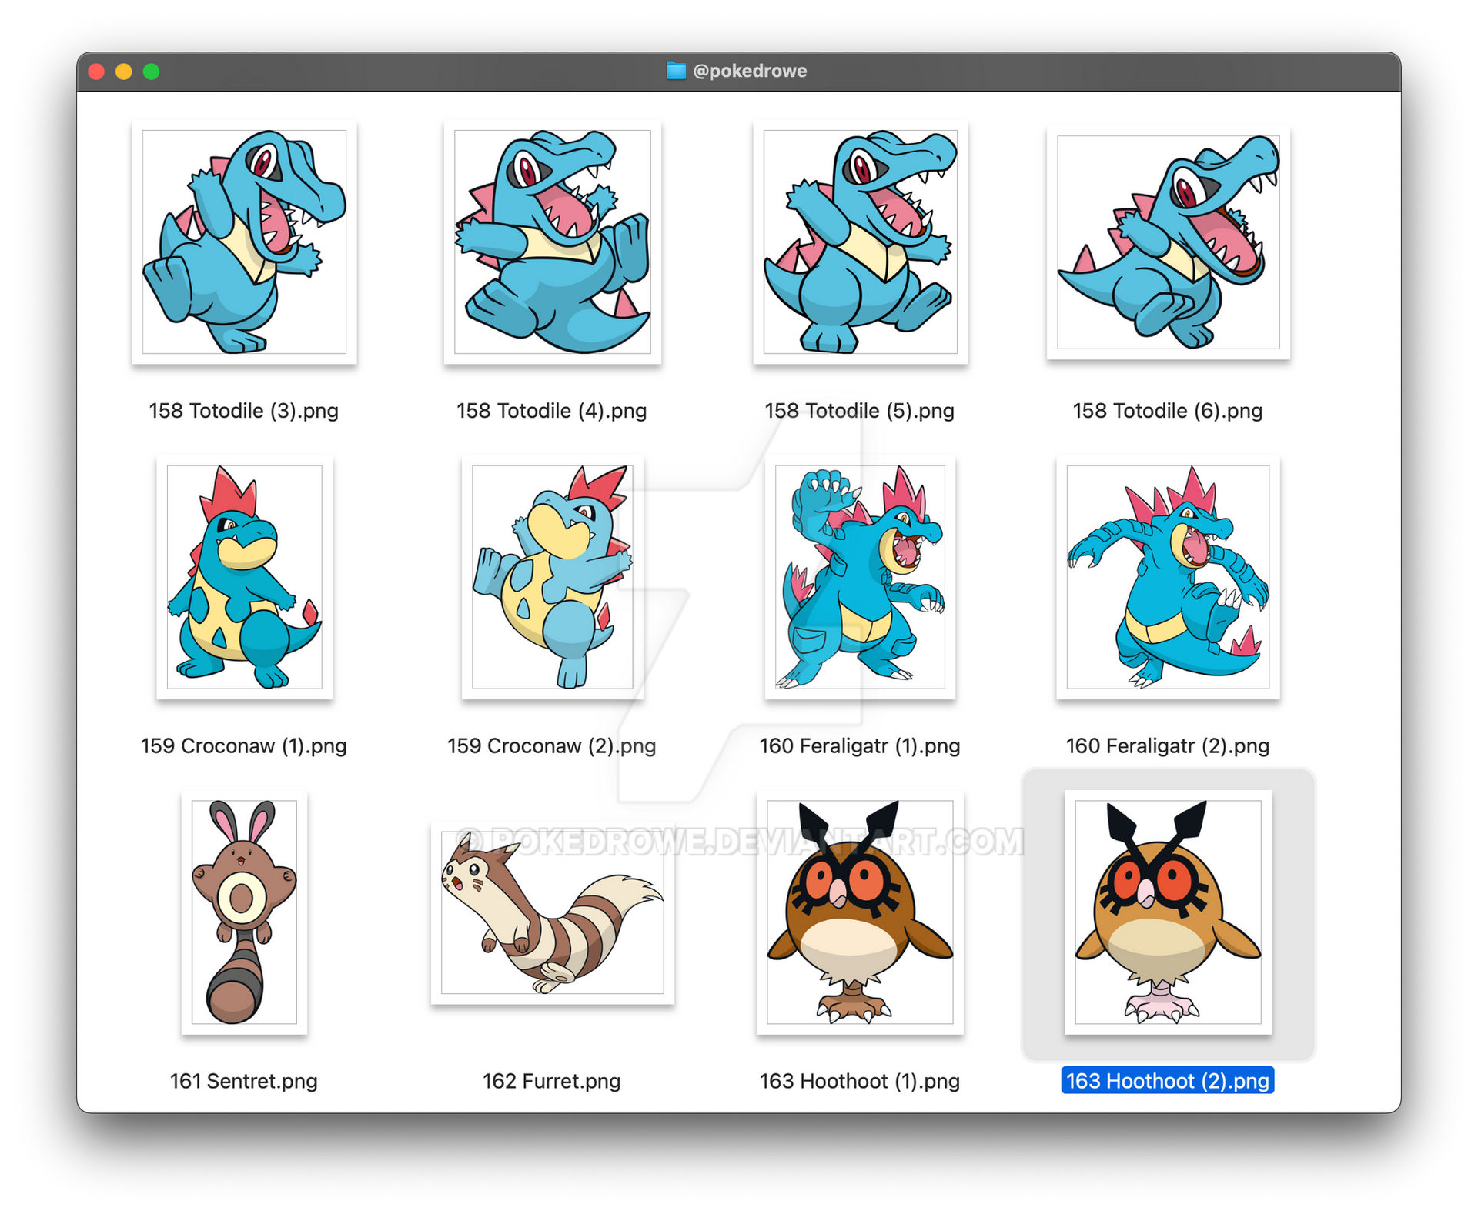1478x1214 pixels.
Task: Select the 163 Hoothoot (1).png thumbnail
Action: click(860, 912)
